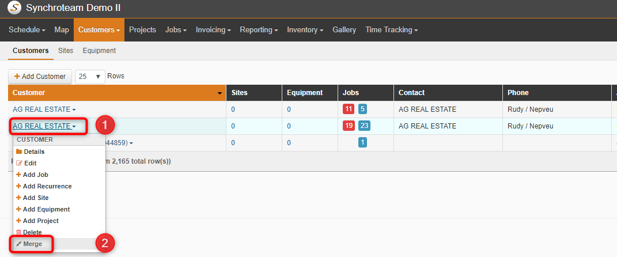617x257 pixels.
Task: Open the Schedule dropdown menu
Action: point(27,29)
